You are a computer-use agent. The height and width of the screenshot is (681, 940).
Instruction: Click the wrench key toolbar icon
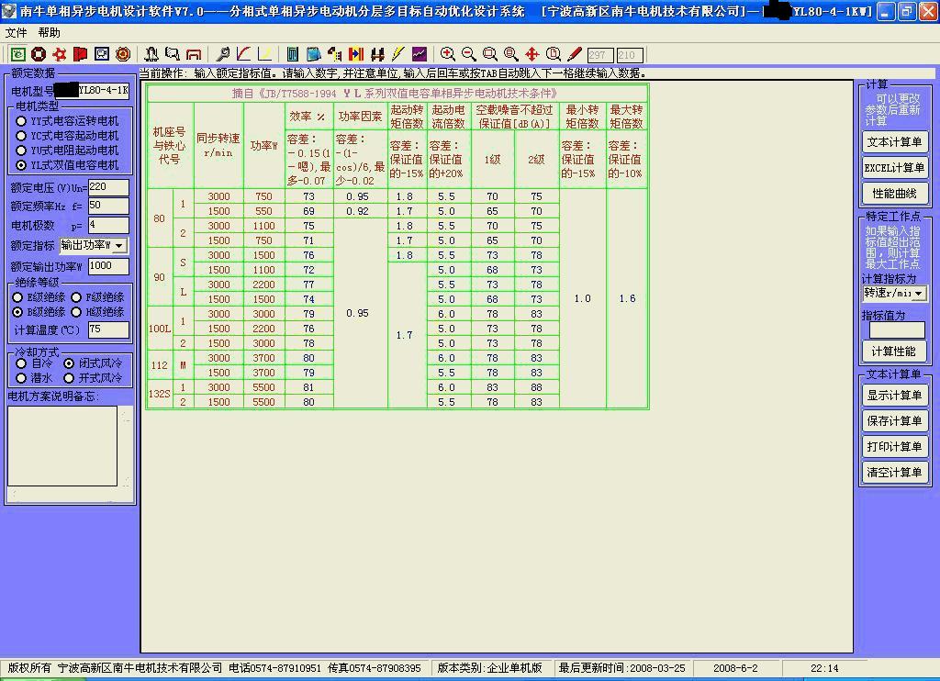222,54
